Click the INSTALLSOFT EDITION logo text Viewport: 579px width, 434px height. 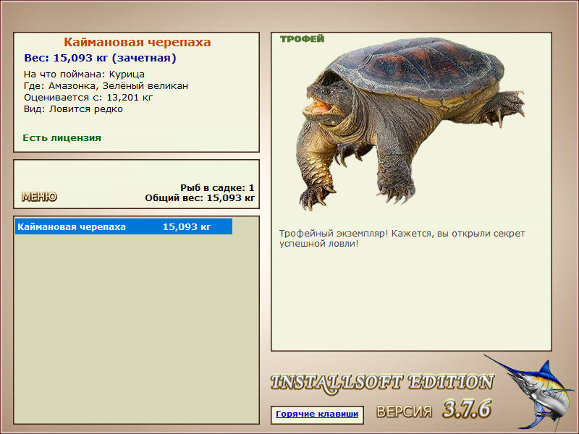pos(382,383)
